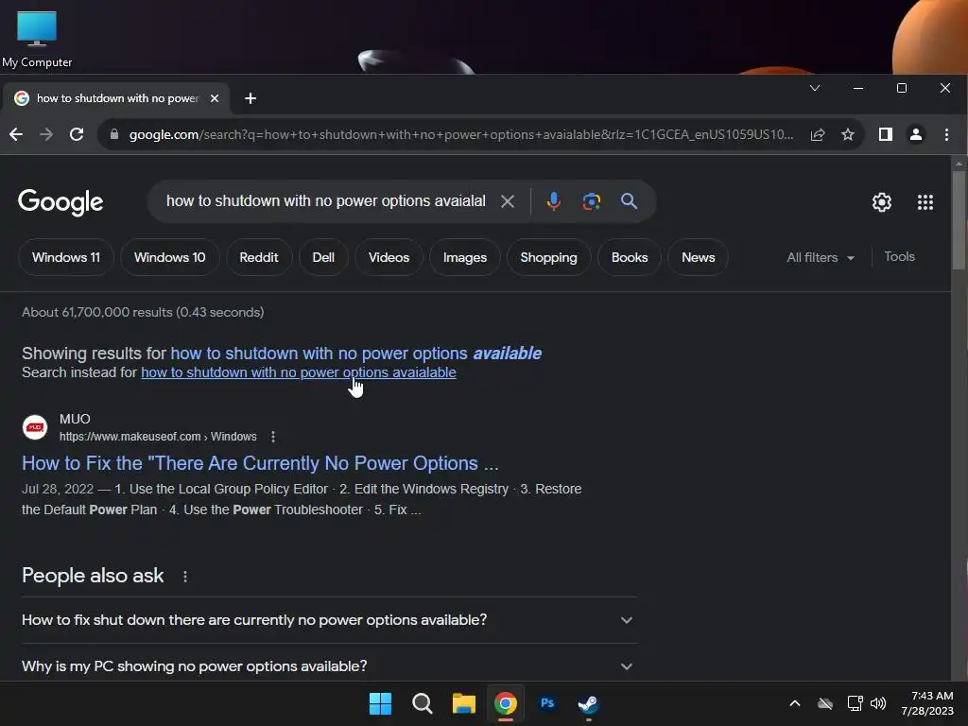Go back to the previous page in Chrome
Image resolution: width=968 pixels, height=726 pixels.
[16, 134]
